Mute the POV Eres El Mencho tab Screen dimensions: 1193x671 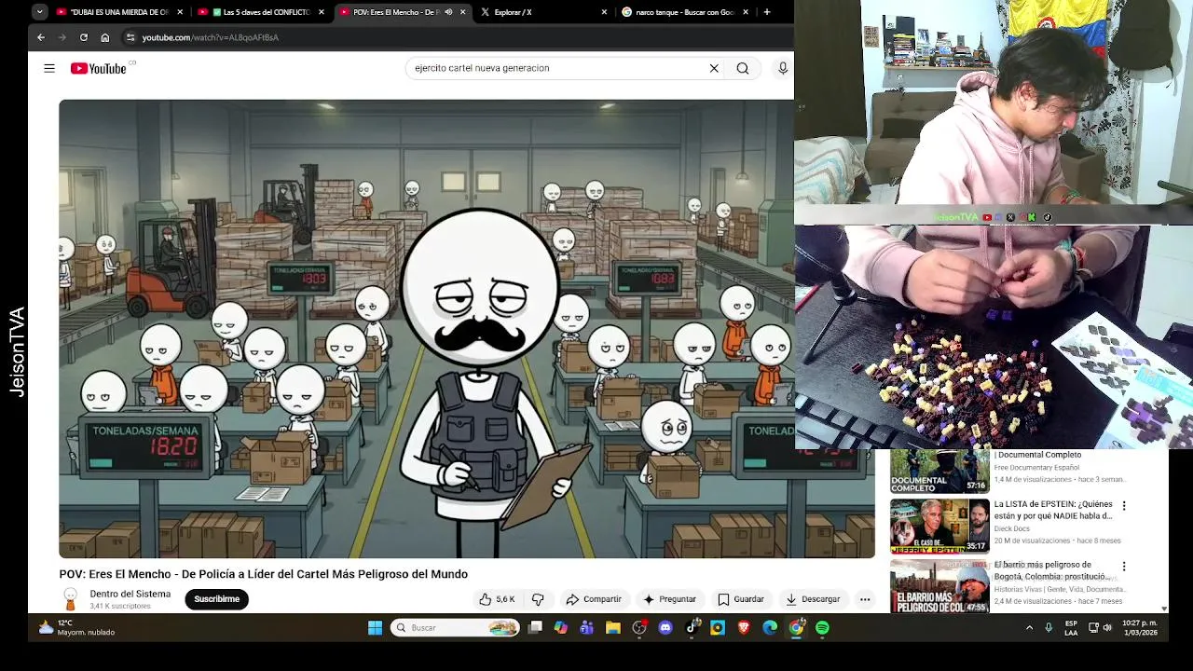tap(448, 12)
